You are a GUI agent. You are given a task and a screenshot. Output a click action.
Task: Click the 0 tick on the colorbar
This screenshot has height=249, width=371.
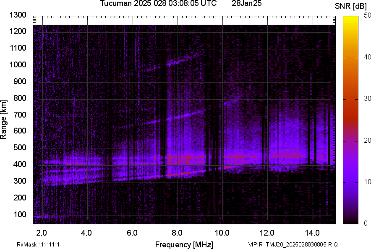366,223
